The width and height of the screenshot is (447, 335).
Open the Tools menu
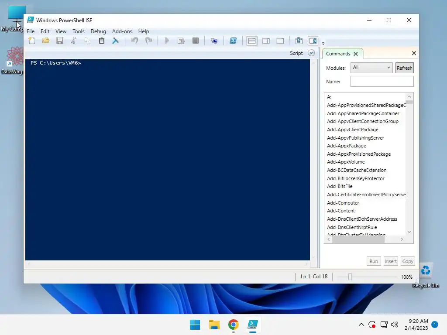pos(79,31)
